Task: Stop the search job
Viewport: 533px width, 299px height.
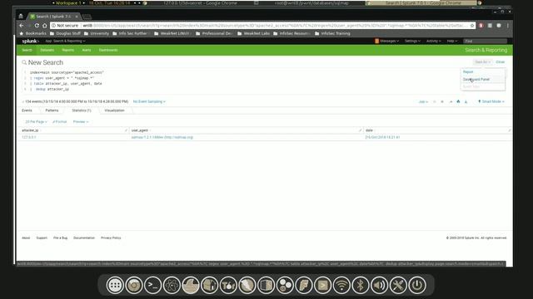Action: [x=442, y=101]
